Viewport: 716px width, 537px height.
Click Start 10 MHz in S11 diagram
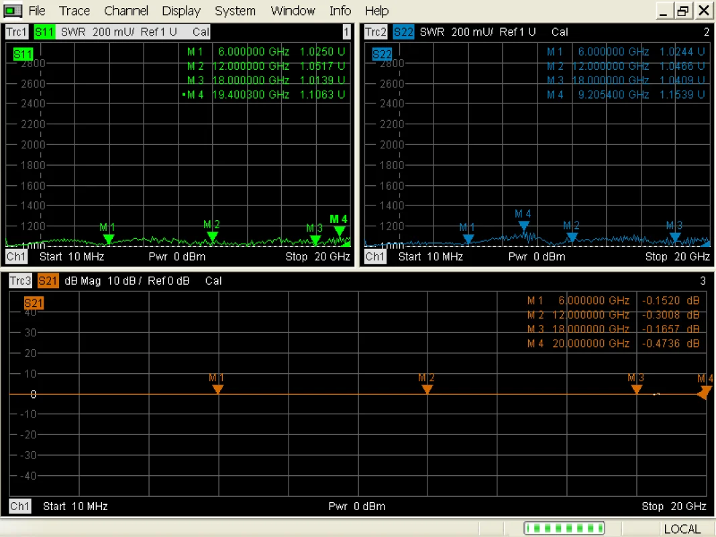pos(71,256)
